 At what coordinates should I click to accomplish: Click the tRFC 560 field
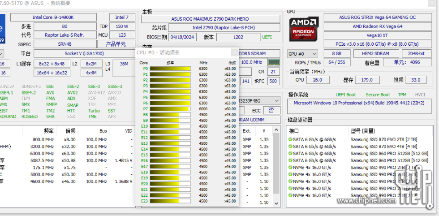pos(273,81)
